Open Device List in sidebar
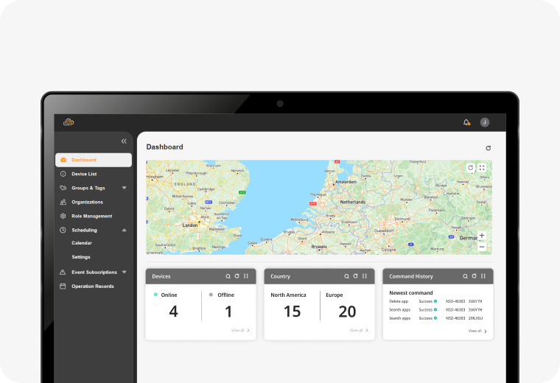The height and width of the screenshot is (383, 560). (x=83, y=174)
